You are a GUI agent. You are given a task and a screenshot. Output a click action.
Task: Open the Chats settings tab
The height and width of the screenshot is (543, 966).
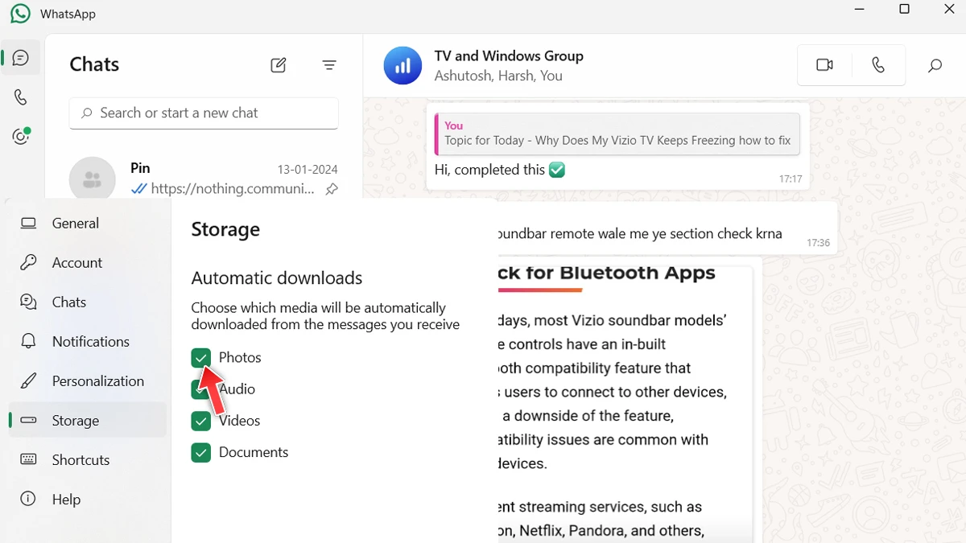[x=87, y=302]
